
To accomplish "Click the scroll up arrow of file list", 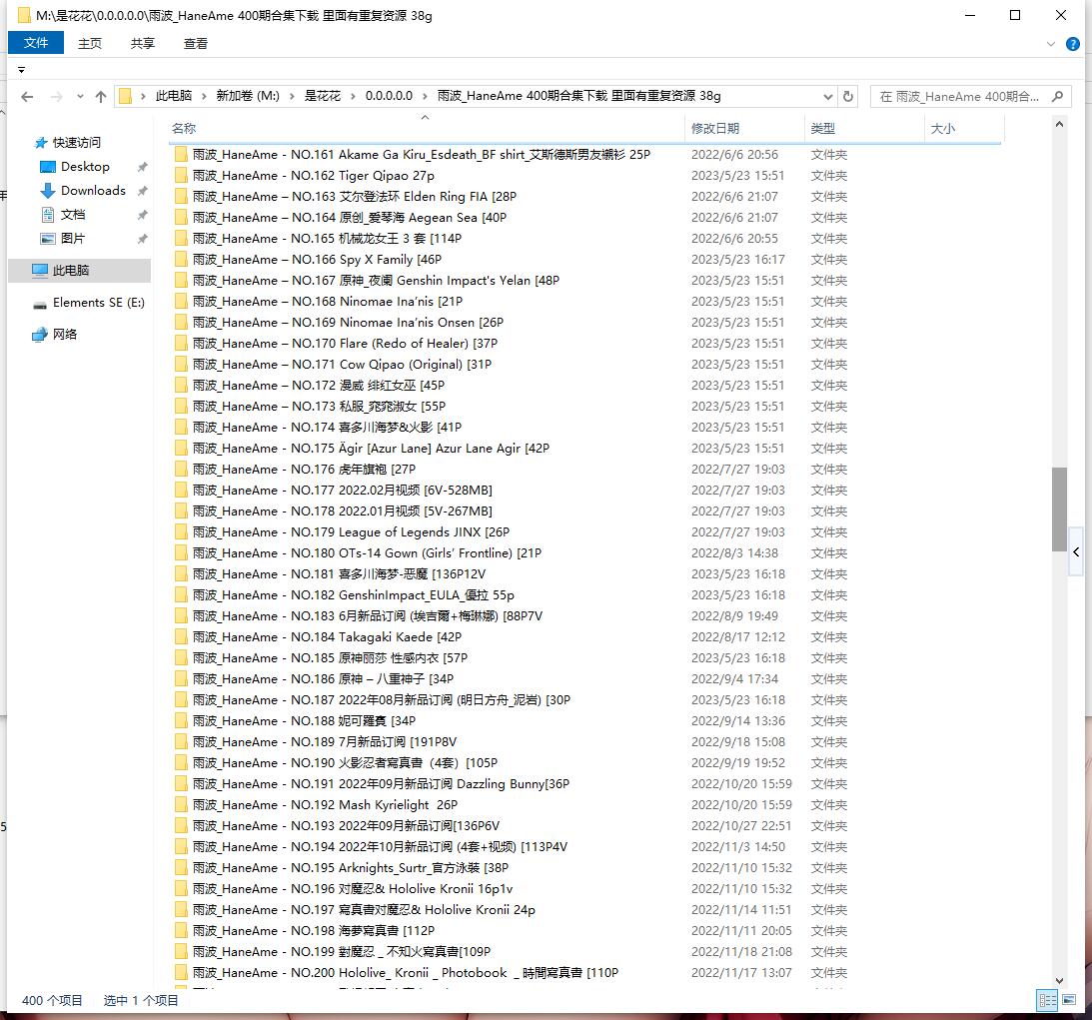I will [1059, 125].
